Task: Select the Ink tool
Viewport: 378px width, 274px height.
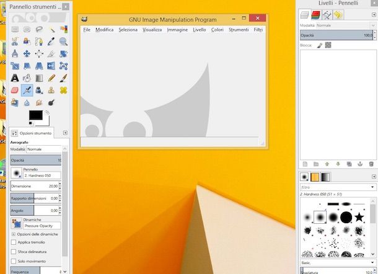Action: 39,91
